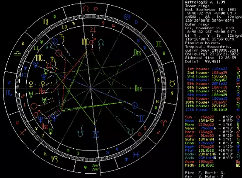This screenshot has height=178, width=242.
Task: Click the blue Pisces glyph on outer ring
Action: coord(136,154)
